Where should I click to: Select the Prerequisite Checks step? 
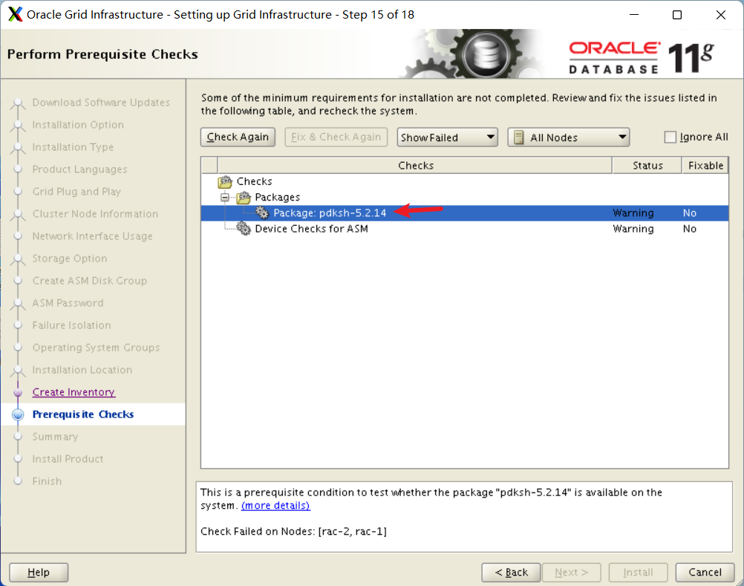pos(83,414)
